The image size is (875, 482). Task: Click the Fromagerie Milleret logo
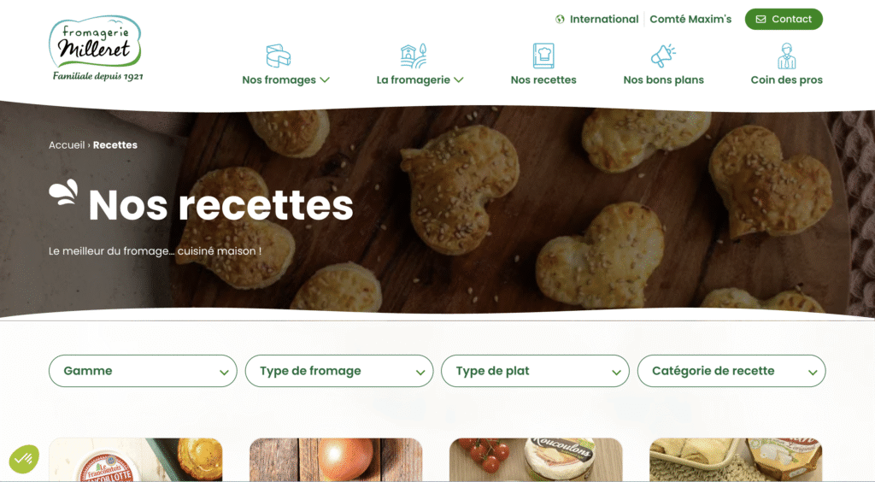(x=96, y=49)
